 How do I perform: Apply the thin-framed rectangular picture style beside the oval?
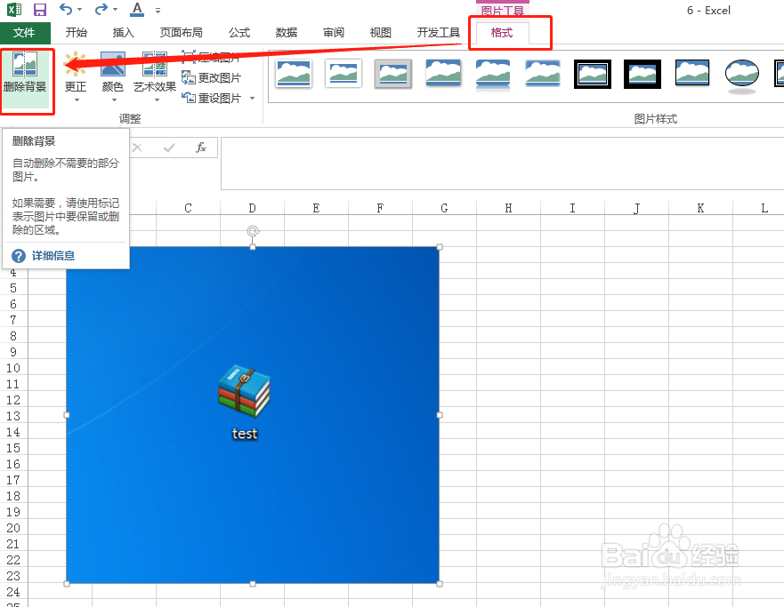tap(692, 73)
